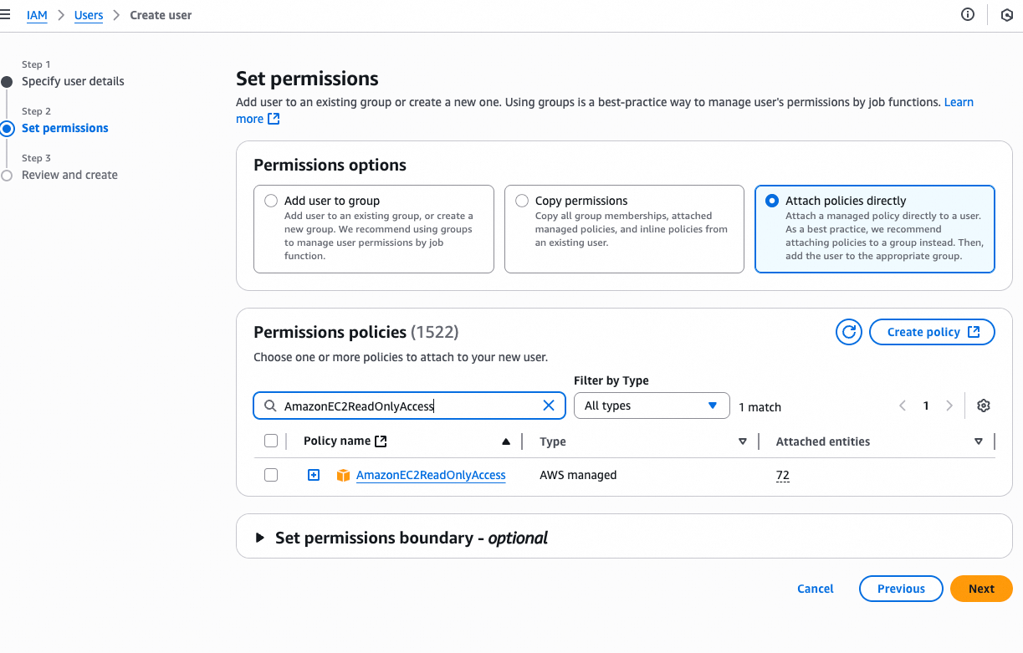Image resolution: width=1023 pixels, height=653 pixels.
Task: Choose the Add user to group option
Action: [x=271, y=201]
